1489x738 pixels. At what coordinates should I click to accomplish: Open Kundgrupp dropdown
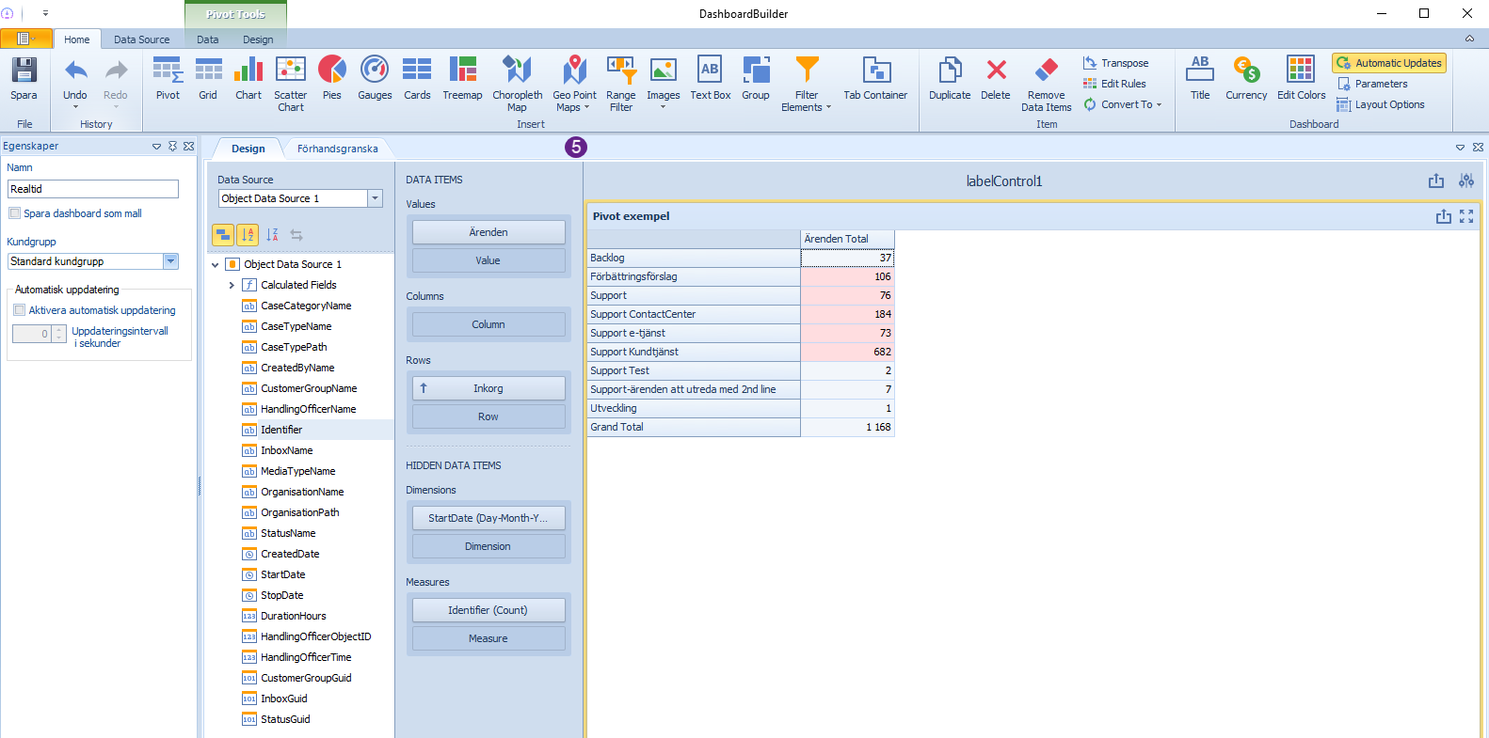170,261
